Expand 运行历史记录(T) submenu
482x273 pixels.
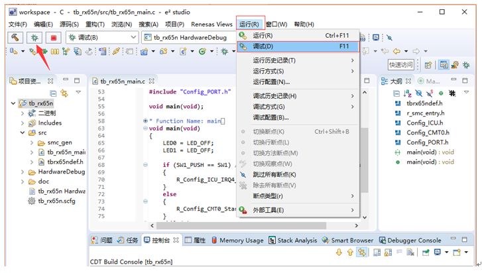pyautogui.click(x=298, y=60)
